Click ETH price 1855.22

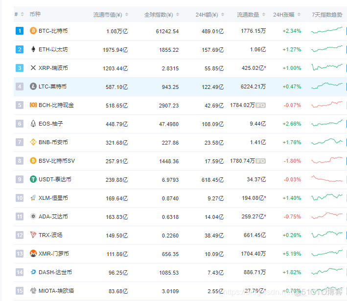[x=169, y=50]
